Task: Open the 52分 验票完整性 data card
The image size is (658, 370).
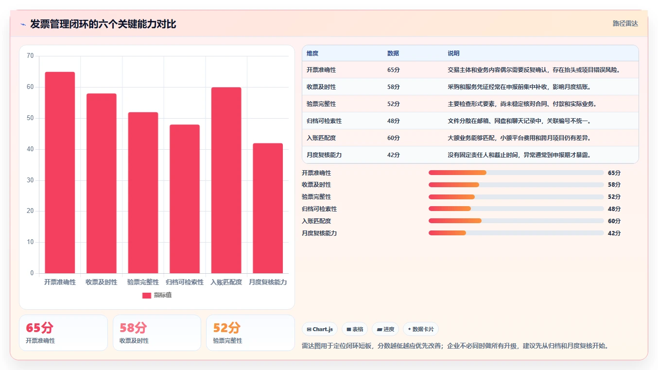Action: 250,333
